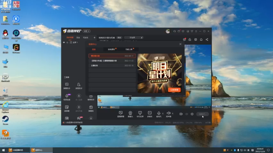This screenshot has width=273, height=153.
Task: Open 弹幕助手 tool in toolbox
Action: pyautogui.click(x=67, y=86)
